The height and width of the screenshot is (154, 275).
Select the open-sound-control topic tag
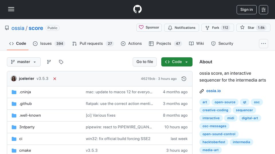click(x=219, y=134)
